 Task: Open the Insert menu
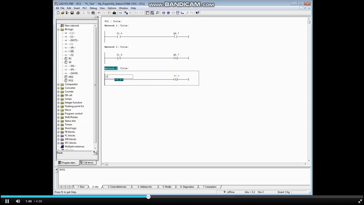tap(77, 8)
